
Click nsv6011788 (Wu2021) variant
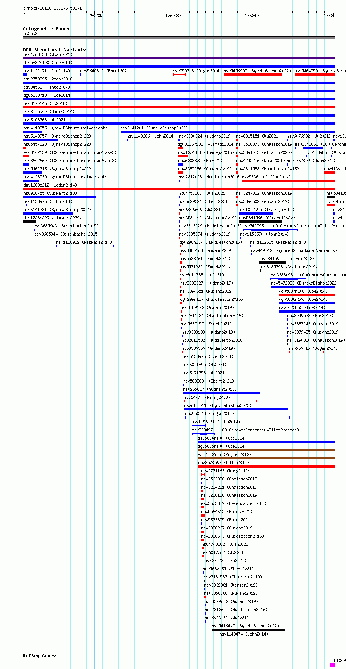(202, 275)
